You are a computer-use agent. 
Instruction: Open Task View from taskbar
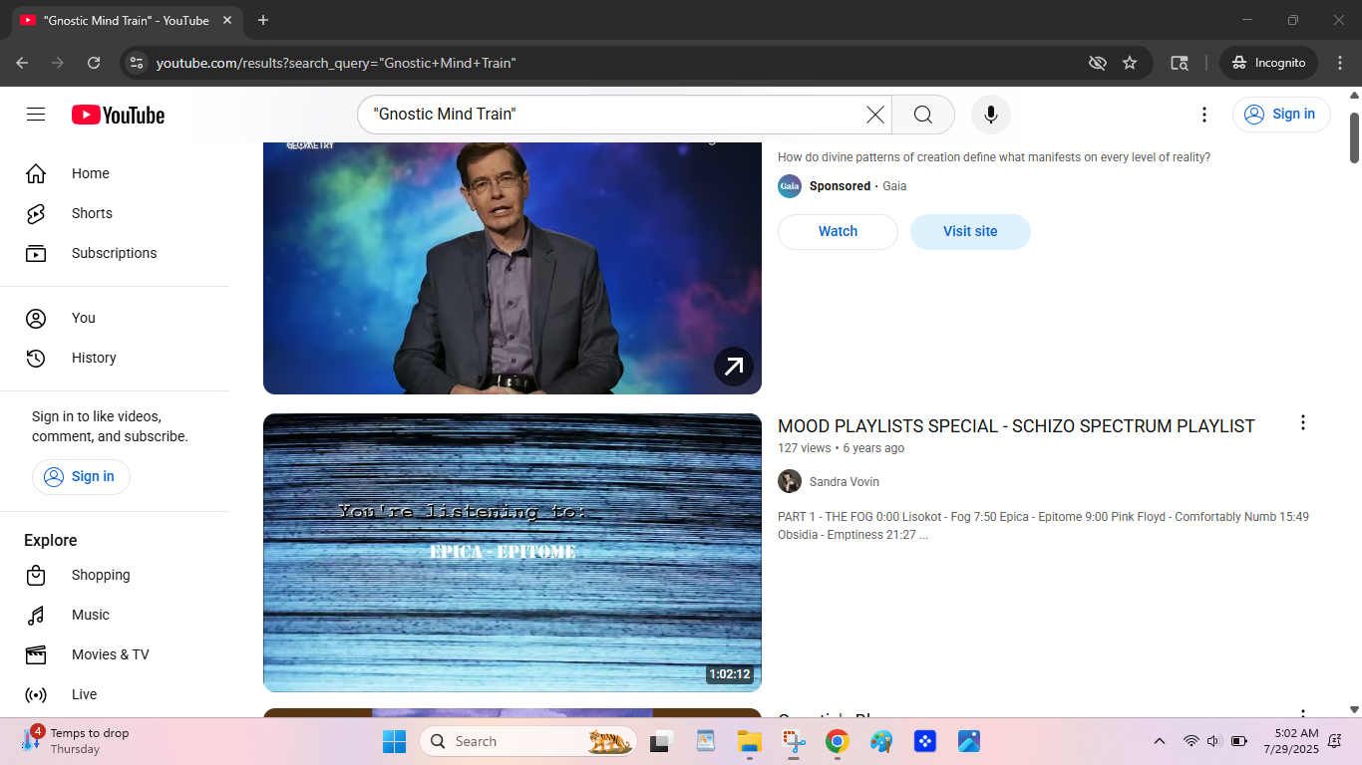[661, 741]
